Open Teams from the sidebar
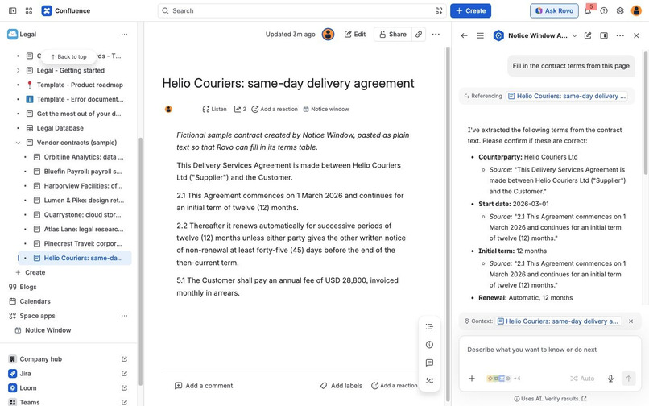 29,402
